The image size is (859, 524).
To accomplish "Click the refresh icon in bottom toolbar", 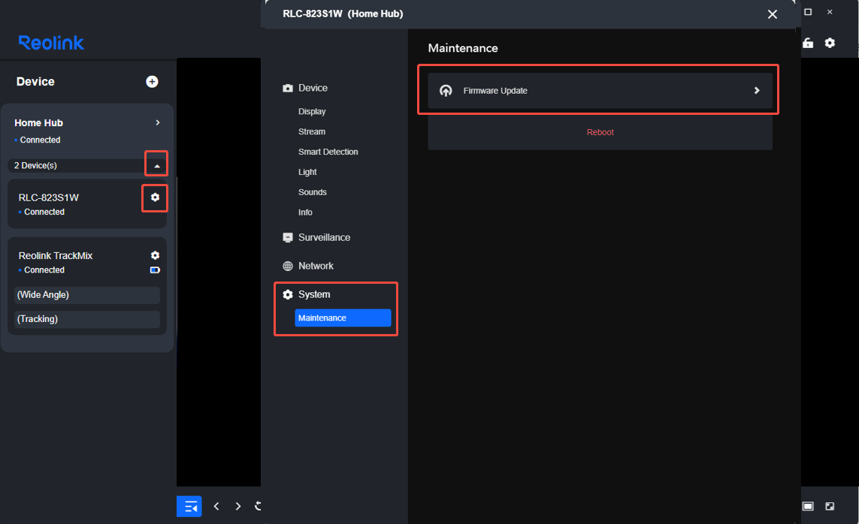I will click(258, 507).
